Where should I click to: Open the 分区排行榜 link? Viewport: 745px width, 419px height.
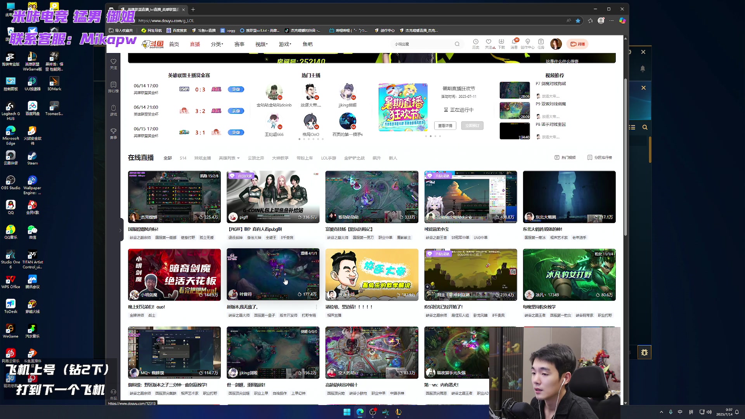point(599,158)
